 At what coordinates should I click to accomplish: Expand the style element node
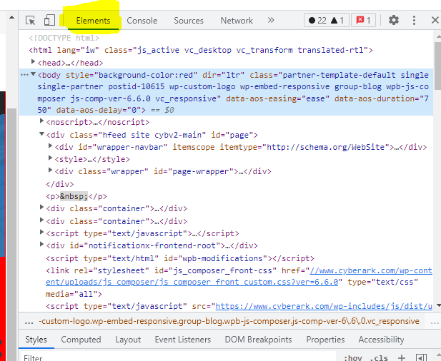point(50,158)
